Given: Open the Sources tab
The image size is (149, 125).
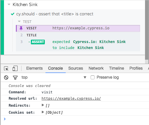Looking at the screenshot, I should click(76, 68).
